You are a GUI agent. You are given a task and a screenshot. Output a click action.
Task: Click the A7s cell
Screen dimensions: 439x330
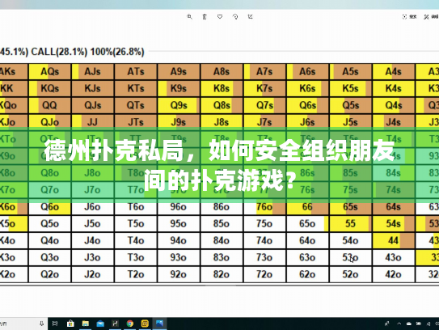tap(264, 72)
